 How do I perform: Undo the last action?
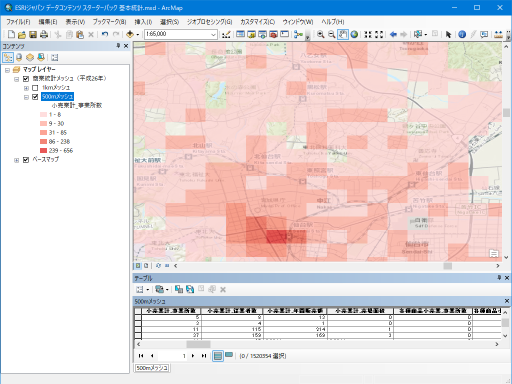click(105, 34)
